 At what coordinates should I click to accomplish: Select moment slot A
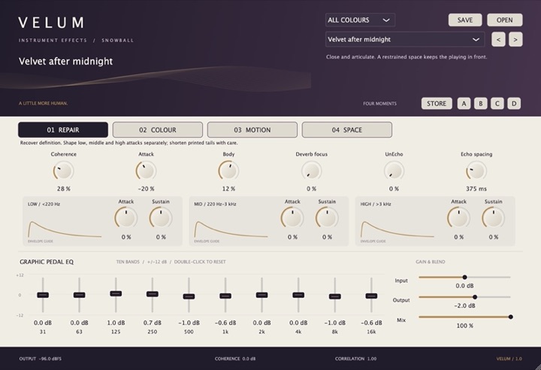pyautogui.click(x=464, y=103)
